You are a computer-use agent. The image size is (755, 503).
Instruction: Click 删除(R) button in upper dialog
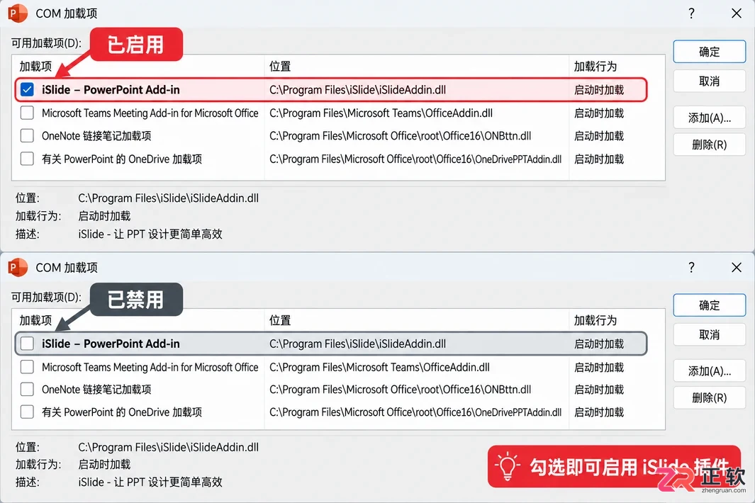pyautogui.click(x=709, y=145)
